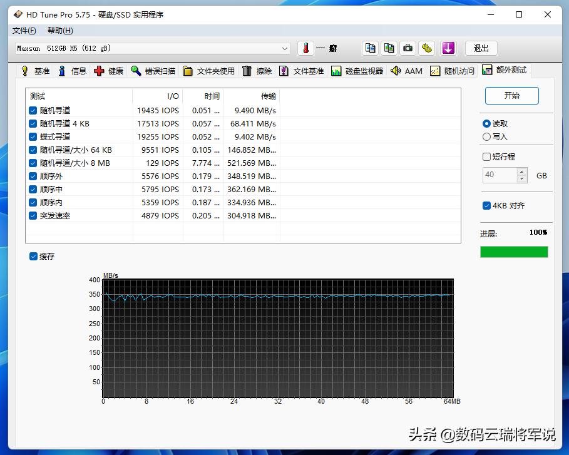Uncheck the 缓存 cache checkbox
This screenshot has width=569, height=455.
[33, 256]
